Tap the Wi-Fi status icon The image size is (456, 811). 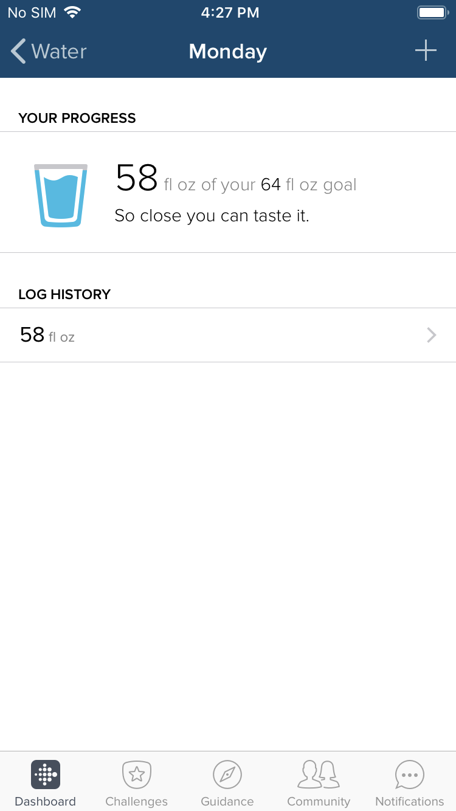[x=73, y=12]
